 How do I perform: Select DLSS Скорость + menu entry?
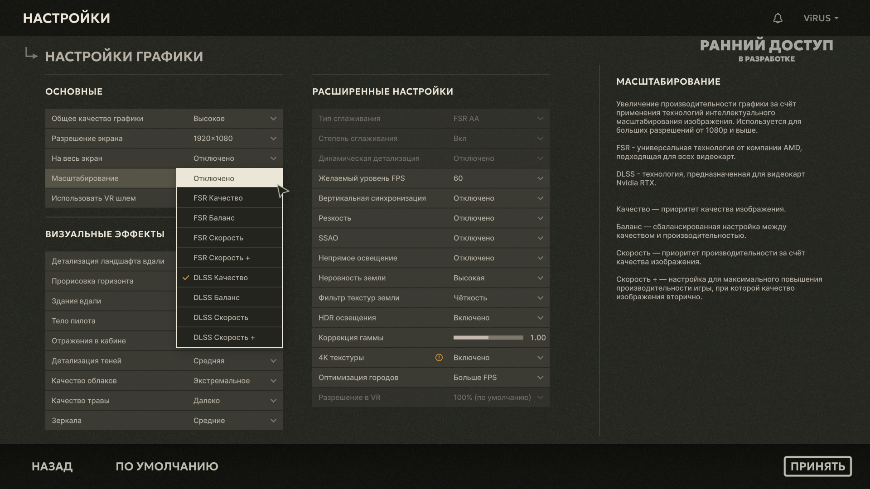coord(229,337)
